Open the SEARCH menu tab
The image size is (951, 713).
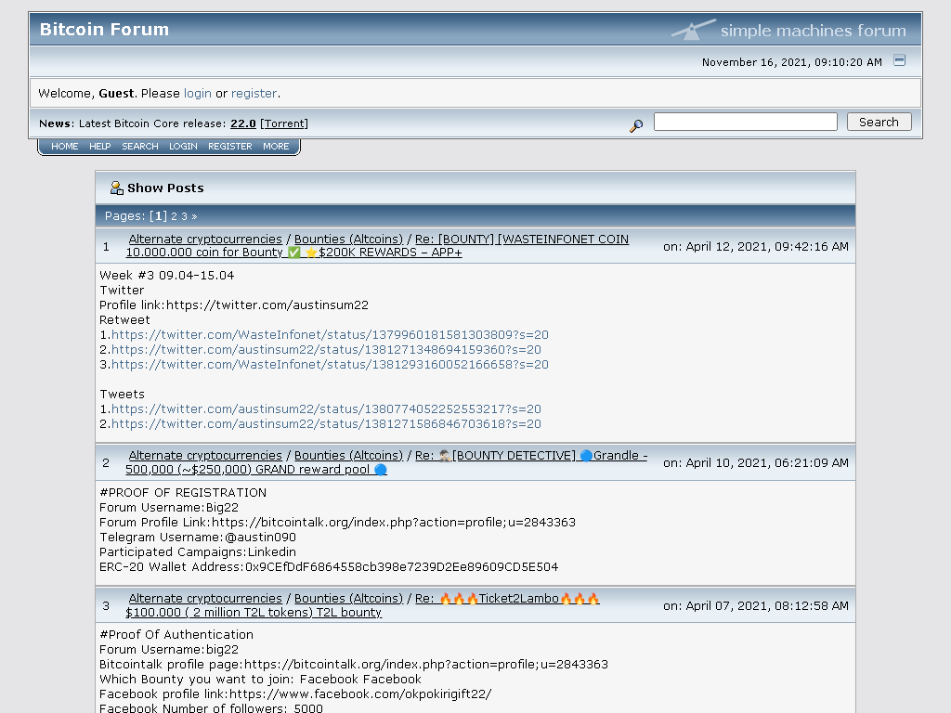pos(140,146)
